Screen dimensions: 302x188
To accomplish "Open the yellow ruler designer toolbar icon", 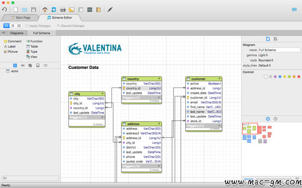I will click(x=72, y=10).
